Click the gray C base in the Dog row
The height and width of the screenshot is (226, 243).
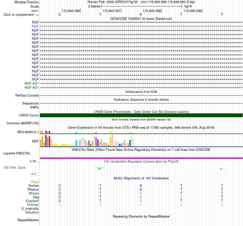pos(181,197)
